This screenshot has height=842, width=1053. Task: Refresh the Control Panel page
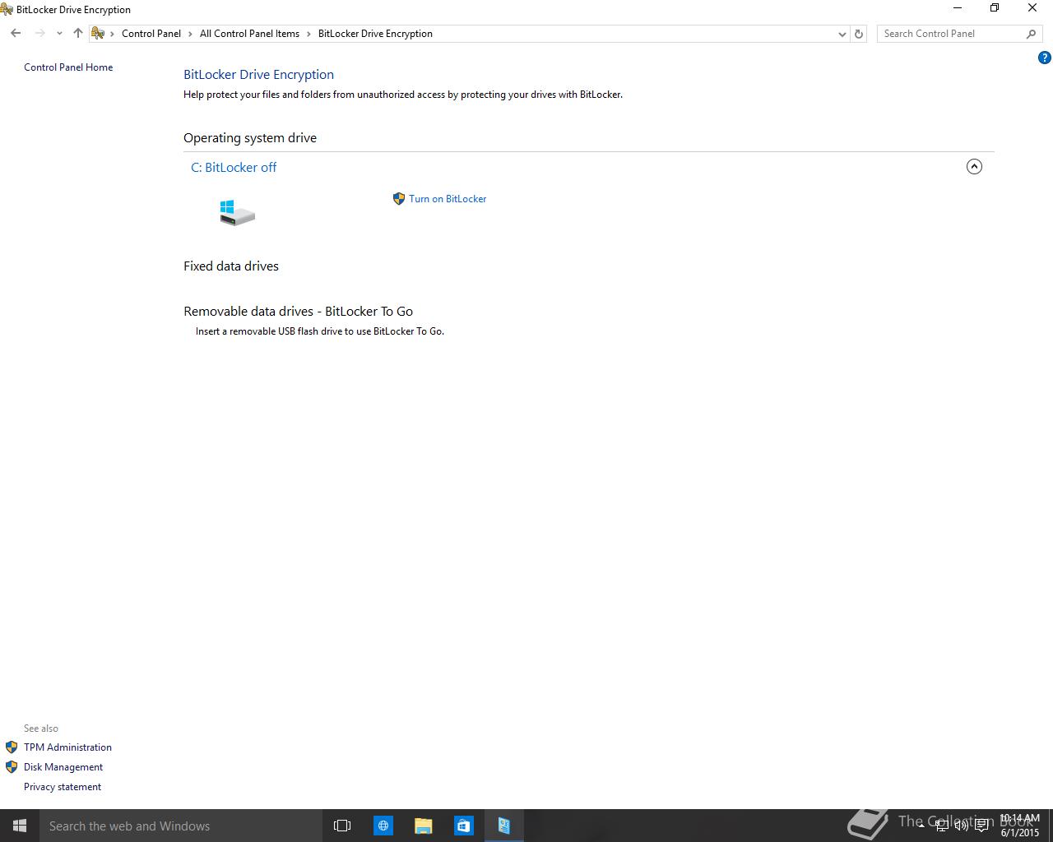[x=859, y=34]
